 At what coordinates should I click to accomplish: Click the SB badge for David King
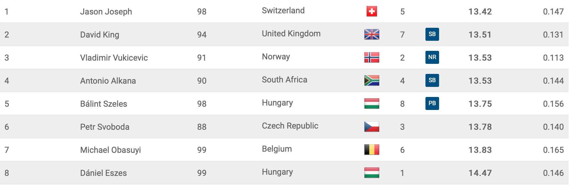(432, 34)
